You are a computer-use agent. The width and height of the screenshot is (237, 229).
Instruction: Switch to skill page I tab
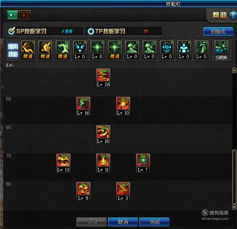(13, 15)
